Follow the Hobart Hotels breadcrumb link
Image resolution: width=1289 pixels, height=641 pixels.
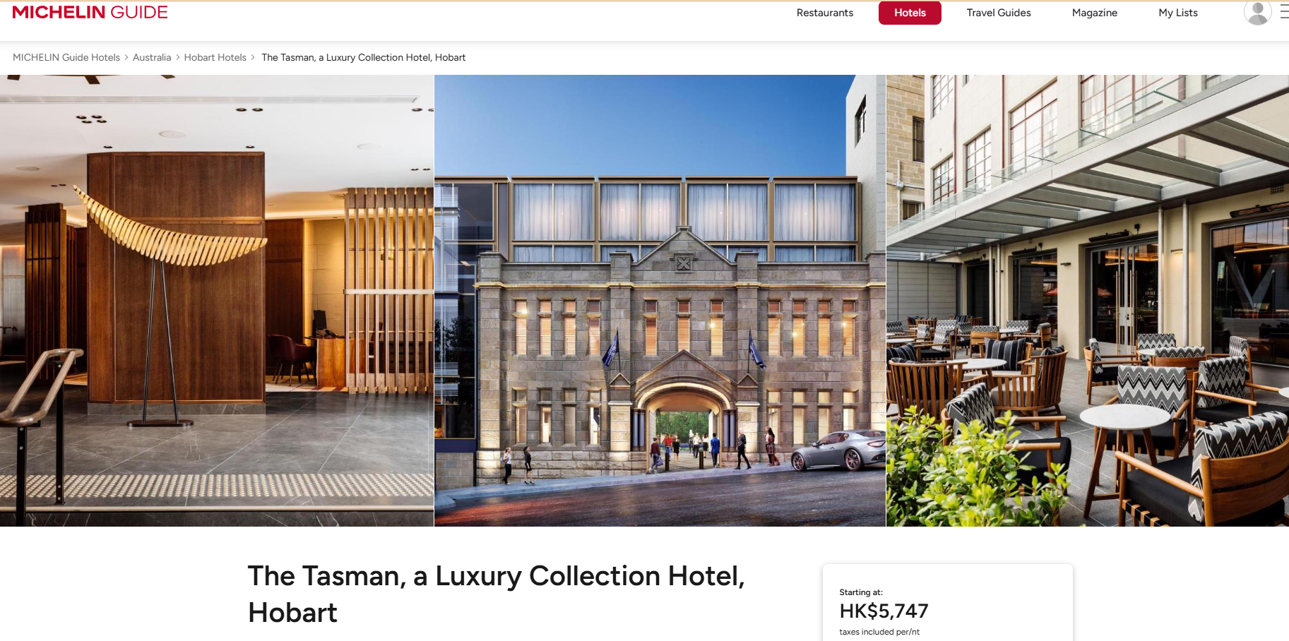[215, 57]
